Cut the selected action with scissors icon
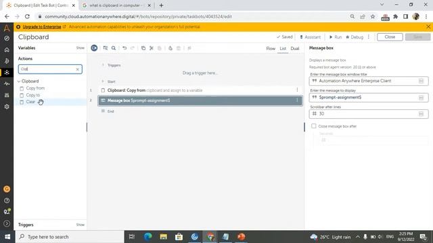433x243 pixels. [152, 48]
